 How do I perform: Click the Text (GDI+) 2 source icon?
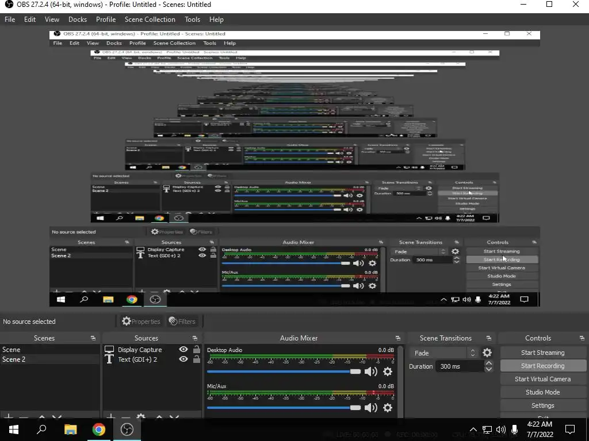pos(109,359)
